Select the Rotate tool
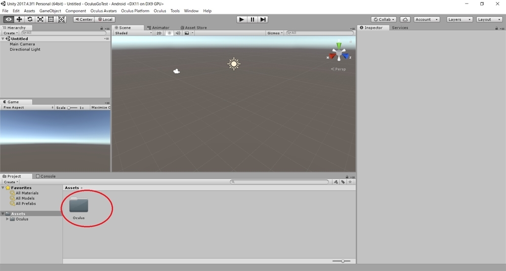506x271 pixels. (x=30, y=19)
